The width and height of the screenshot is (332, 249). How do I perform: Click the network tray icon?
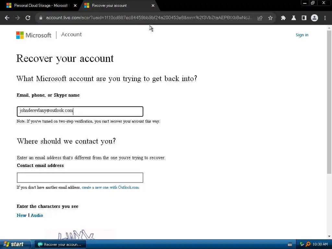(x=302, y=244)
